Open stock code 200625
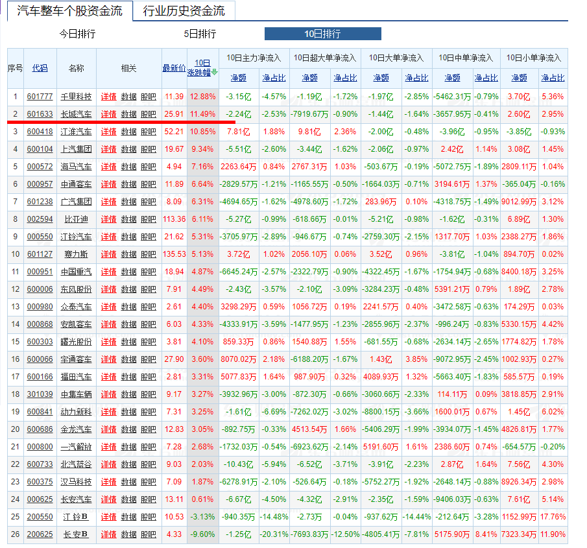The height and width of the screenshot is (548, 587). coord(40,534)
